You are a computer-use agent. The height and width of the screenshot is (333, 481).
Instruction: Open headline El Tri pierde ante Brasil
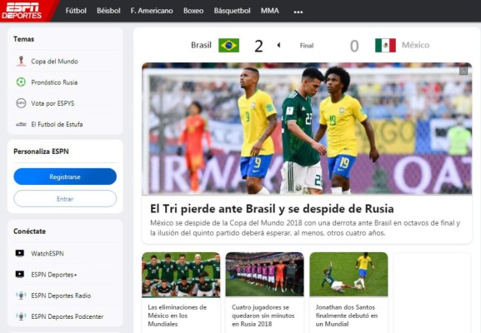(x=272, y=209)
